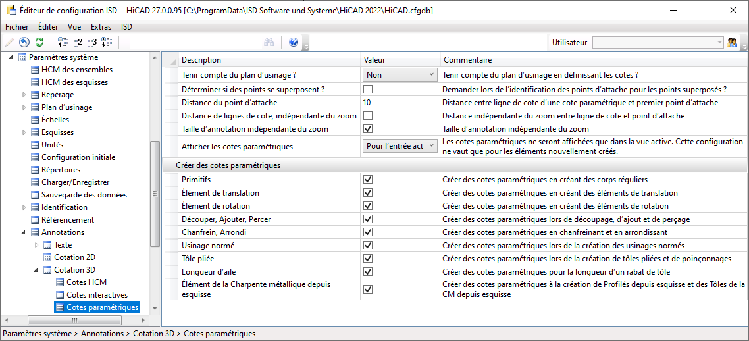Open the Extras menu

[101, 27]
